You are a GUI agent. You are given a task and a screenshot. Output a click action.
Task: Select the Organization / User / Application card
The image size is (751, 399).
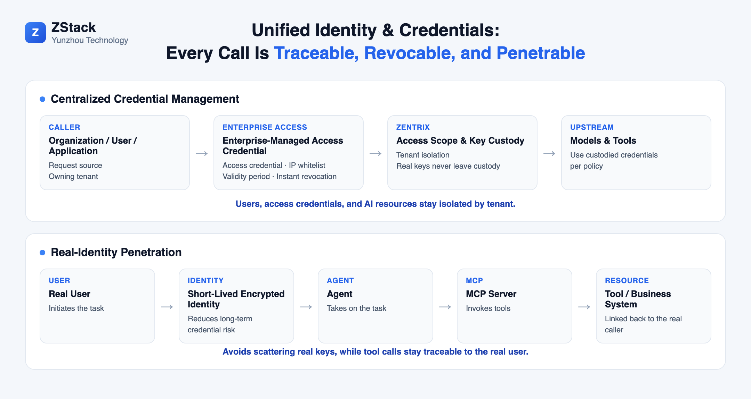click(115, 153)
